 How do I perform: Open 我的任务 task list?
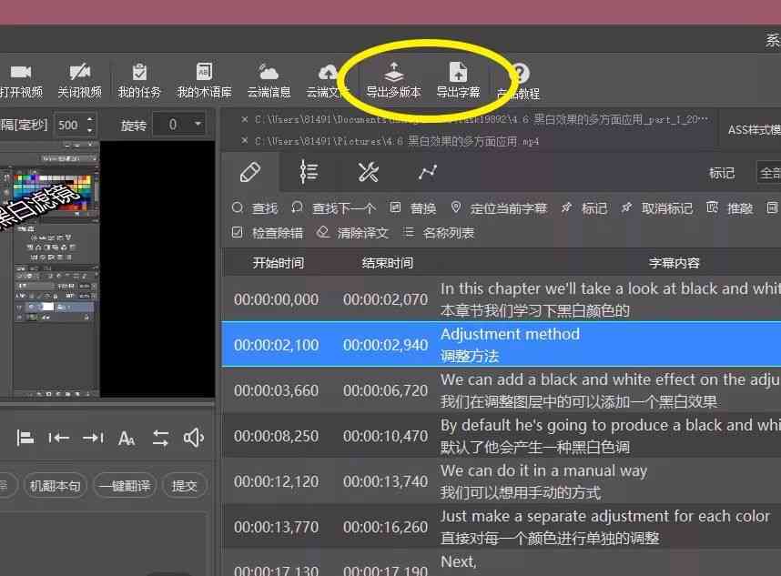tap(139, 81)
